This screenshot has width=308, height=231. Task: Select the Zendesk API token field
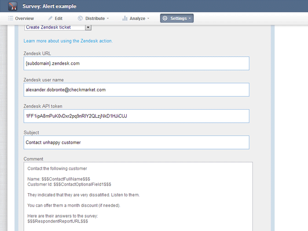coord(136,116)
